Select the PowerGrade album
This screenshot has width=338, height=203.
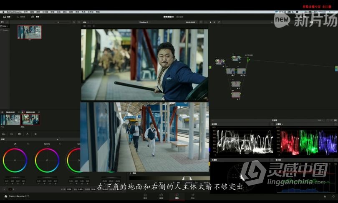[5, 30]
